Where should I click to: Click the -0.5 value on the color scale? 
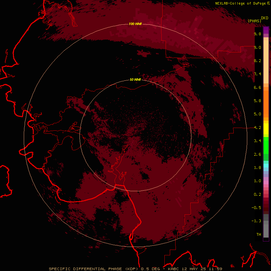pos(256,208)
